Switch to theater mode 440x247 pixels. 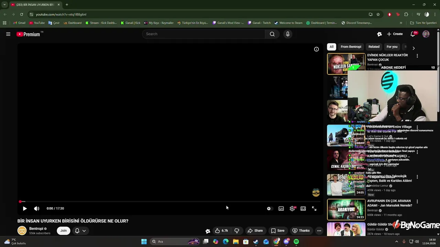pos(303,209)
